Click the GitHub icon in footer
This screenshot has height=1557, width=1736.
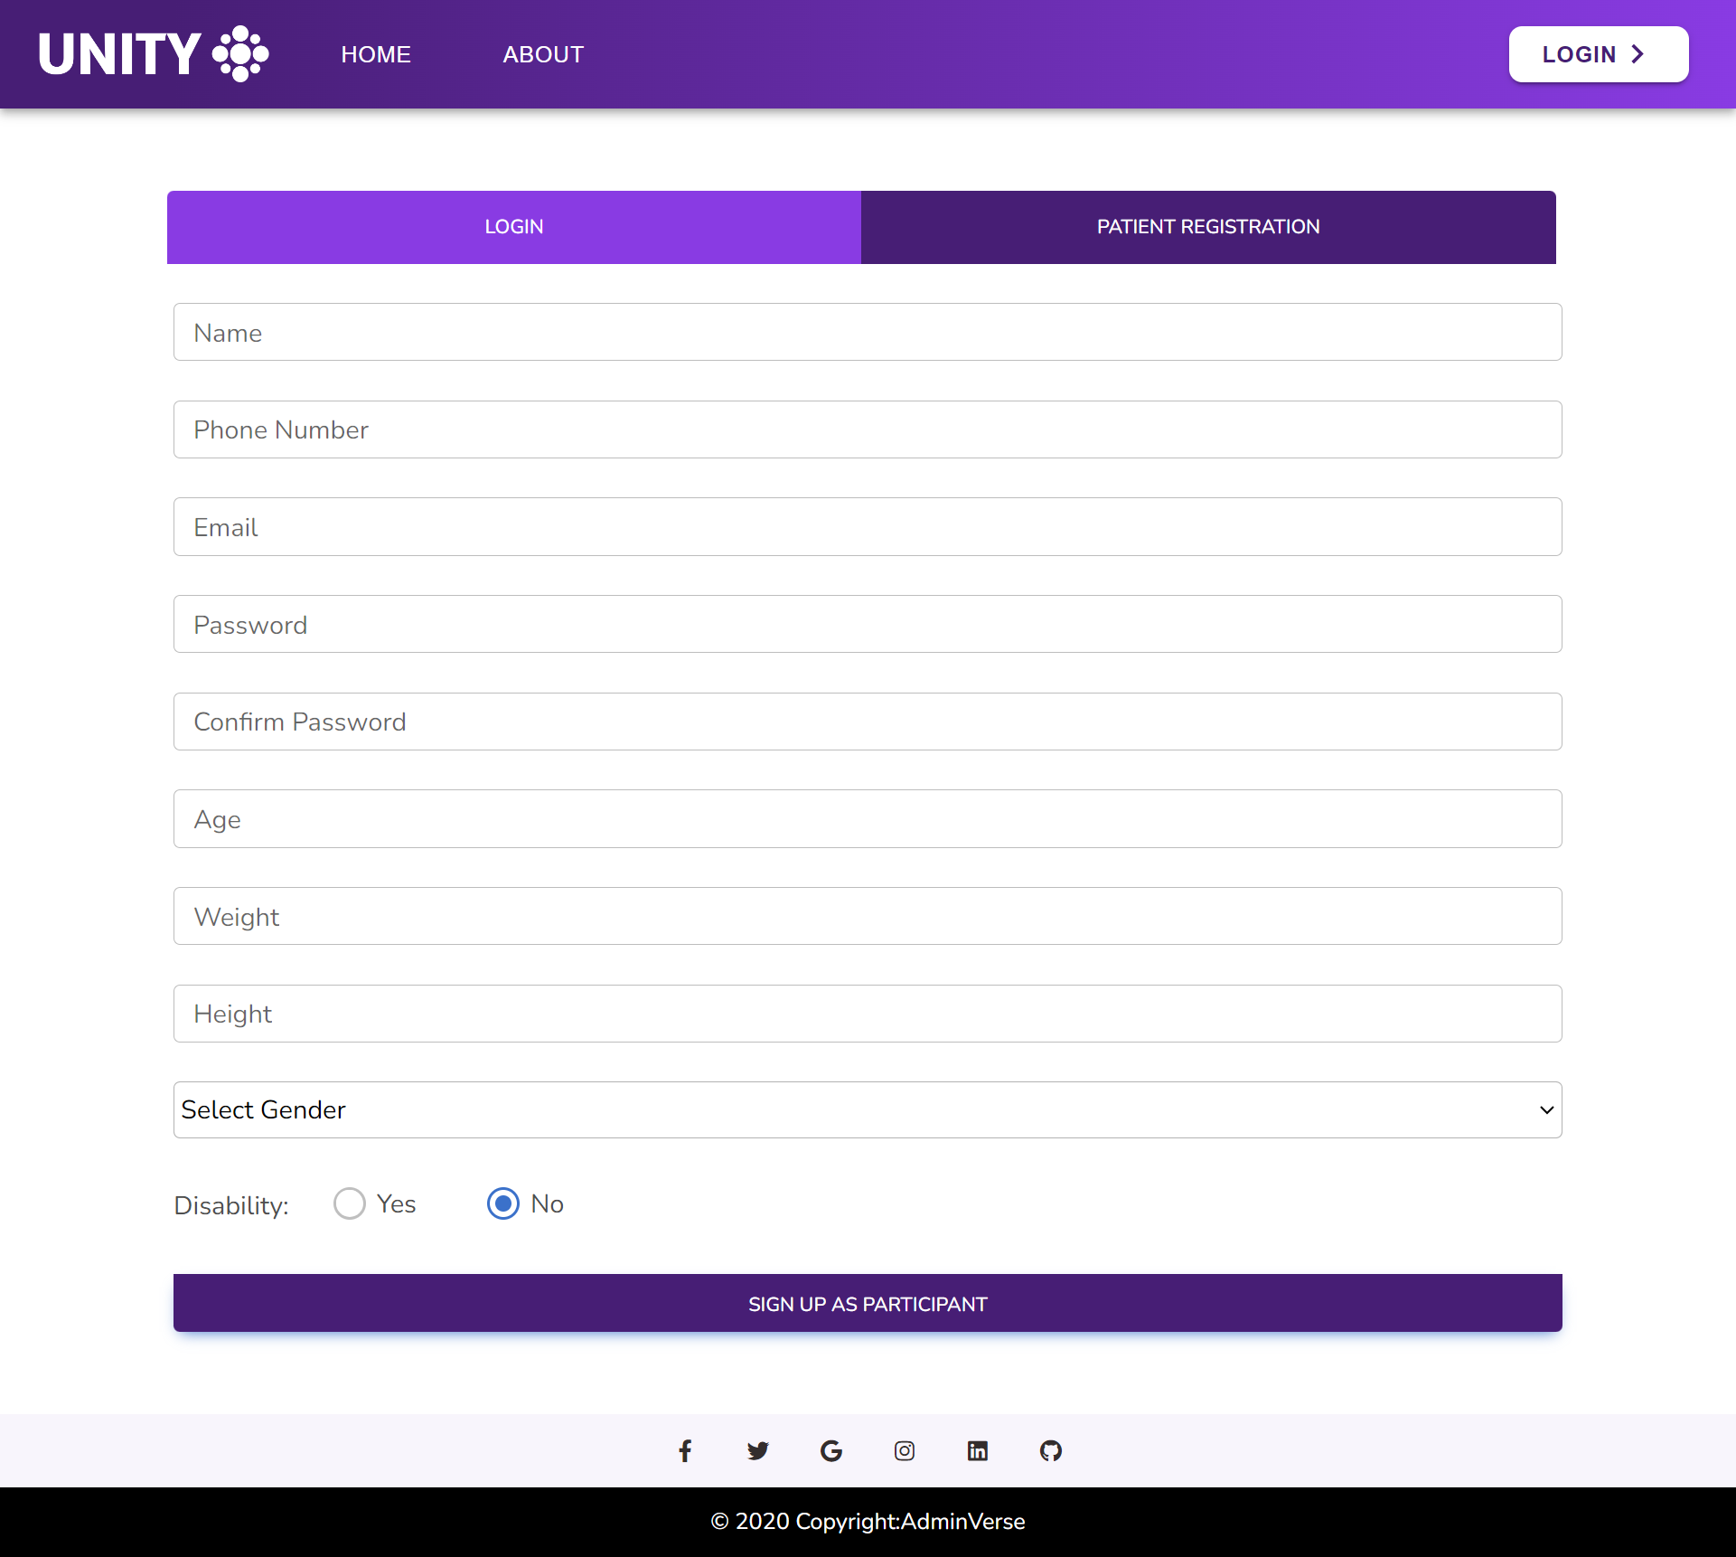click(x=1050, y=1448)
